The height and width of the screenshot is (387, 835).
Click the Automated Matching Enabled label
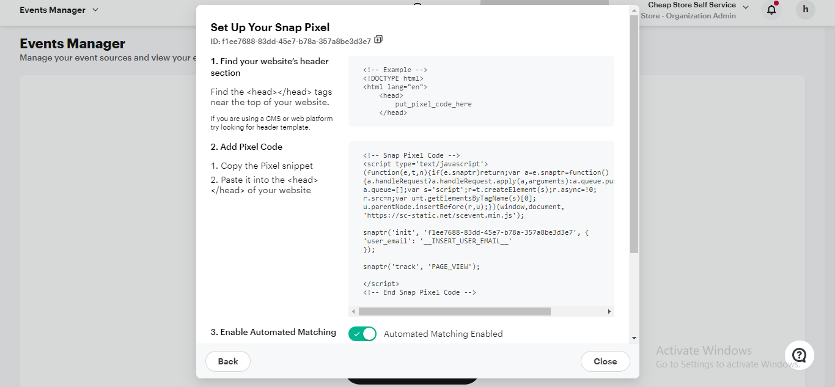click(x=443, y=334)
